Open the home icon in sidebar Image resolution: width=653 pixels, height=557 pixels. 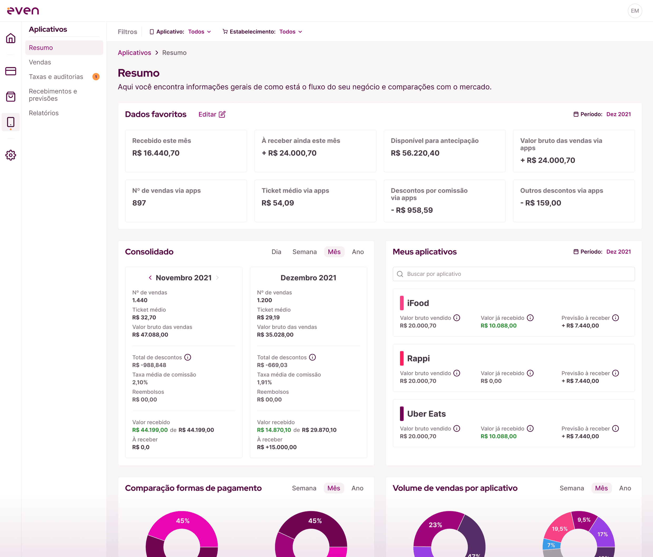coord(11,38)
